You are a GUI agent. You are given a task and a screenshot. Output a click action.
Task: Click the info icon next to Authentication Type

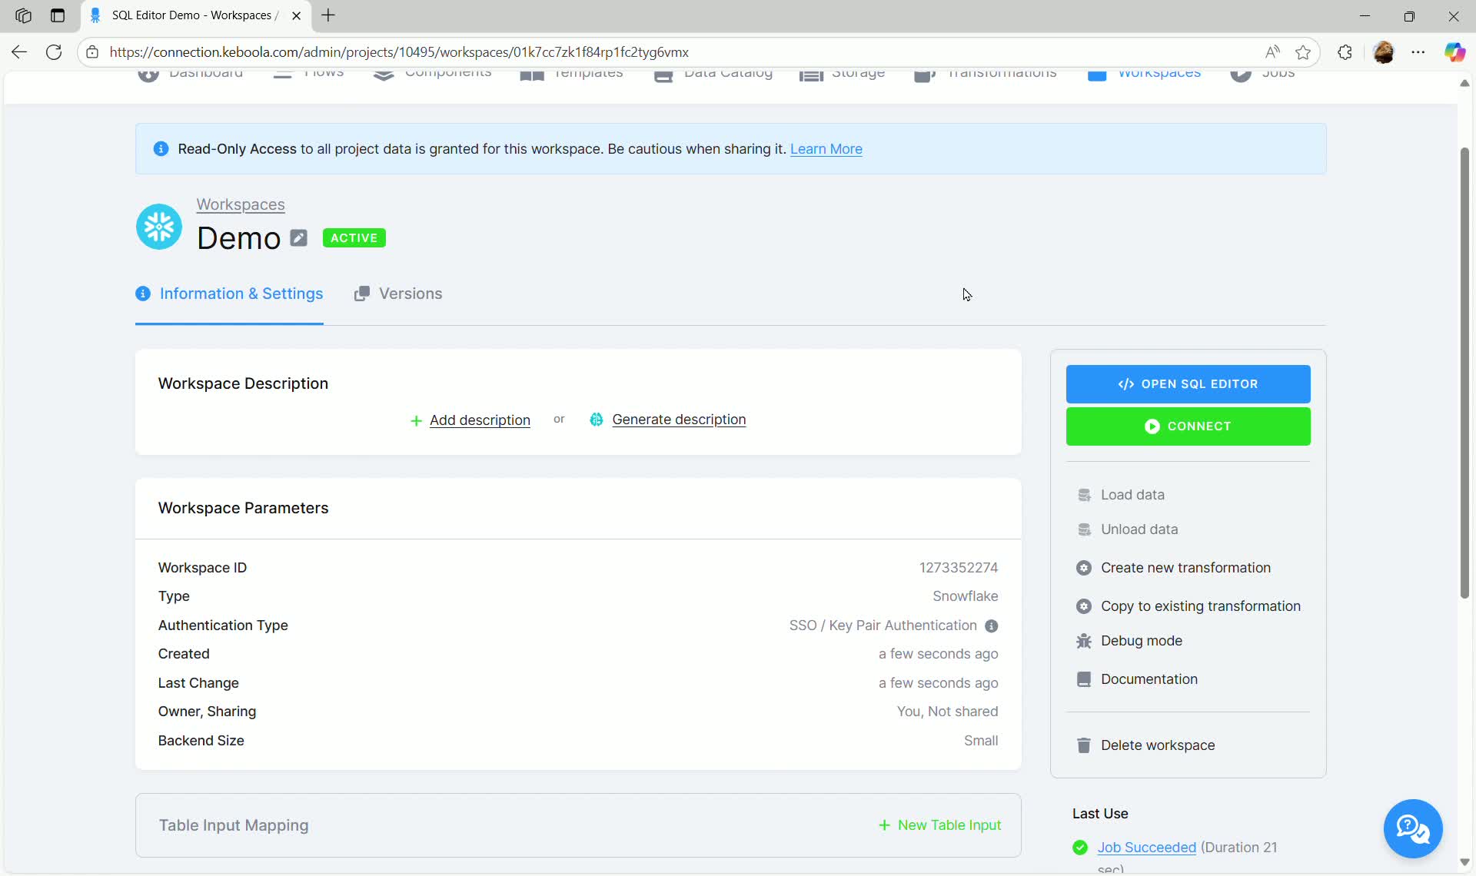click(992, 626)
